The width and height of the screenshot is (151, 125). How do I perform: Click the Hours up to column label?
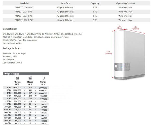(30, 83)
